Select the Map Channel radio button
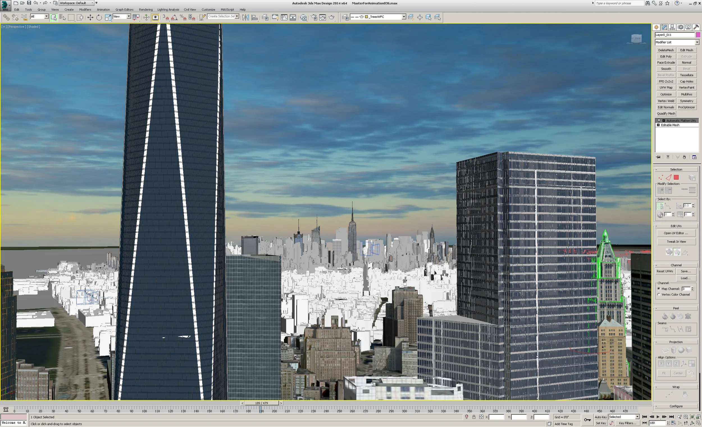Screen dimensions: 702x427 coord(658,289)
